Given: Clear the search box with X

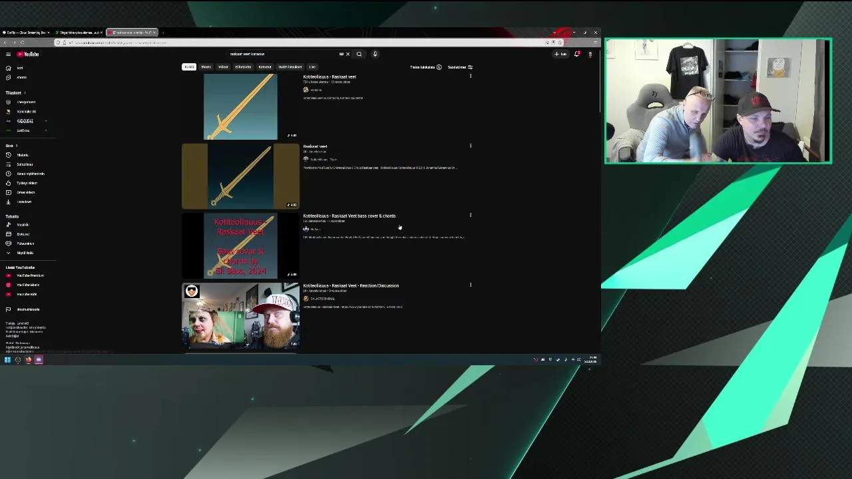Looking at the screenshot, I should (347, 54).
